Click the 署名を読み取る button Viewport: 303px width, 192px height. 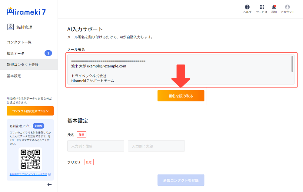point(181,96)
